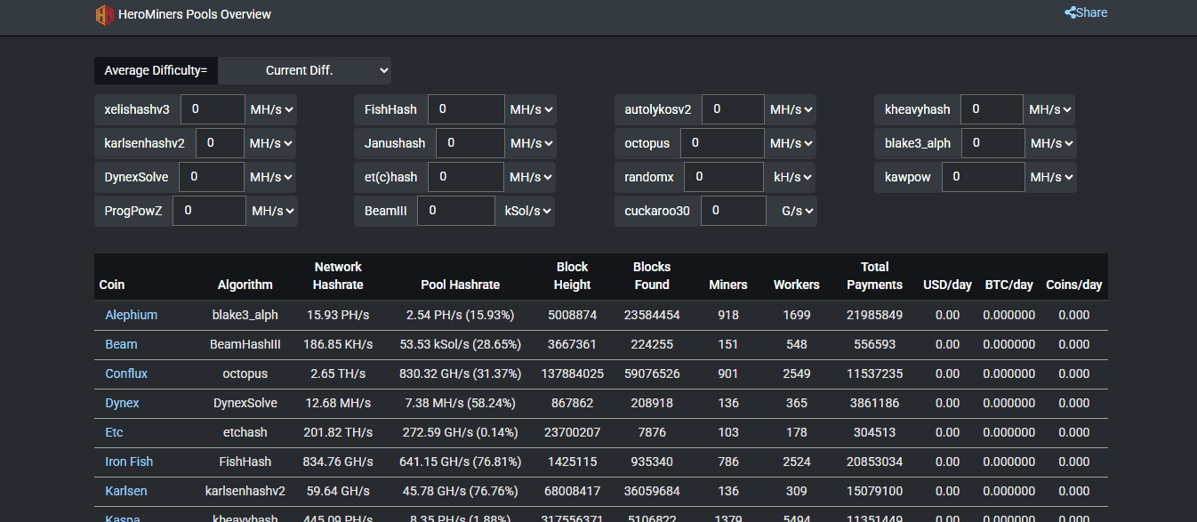Image resolution: width=1197 pixels, height=522 pixels.
Task: Click the USD/day column header
Action: (x=947, y=285)
